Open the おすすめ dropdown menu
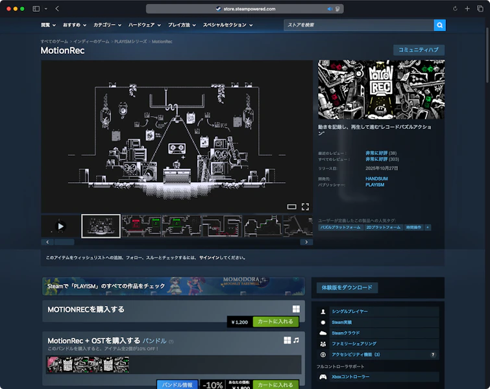490x389 pixels. pyautogui.click(x=75, y=25)
